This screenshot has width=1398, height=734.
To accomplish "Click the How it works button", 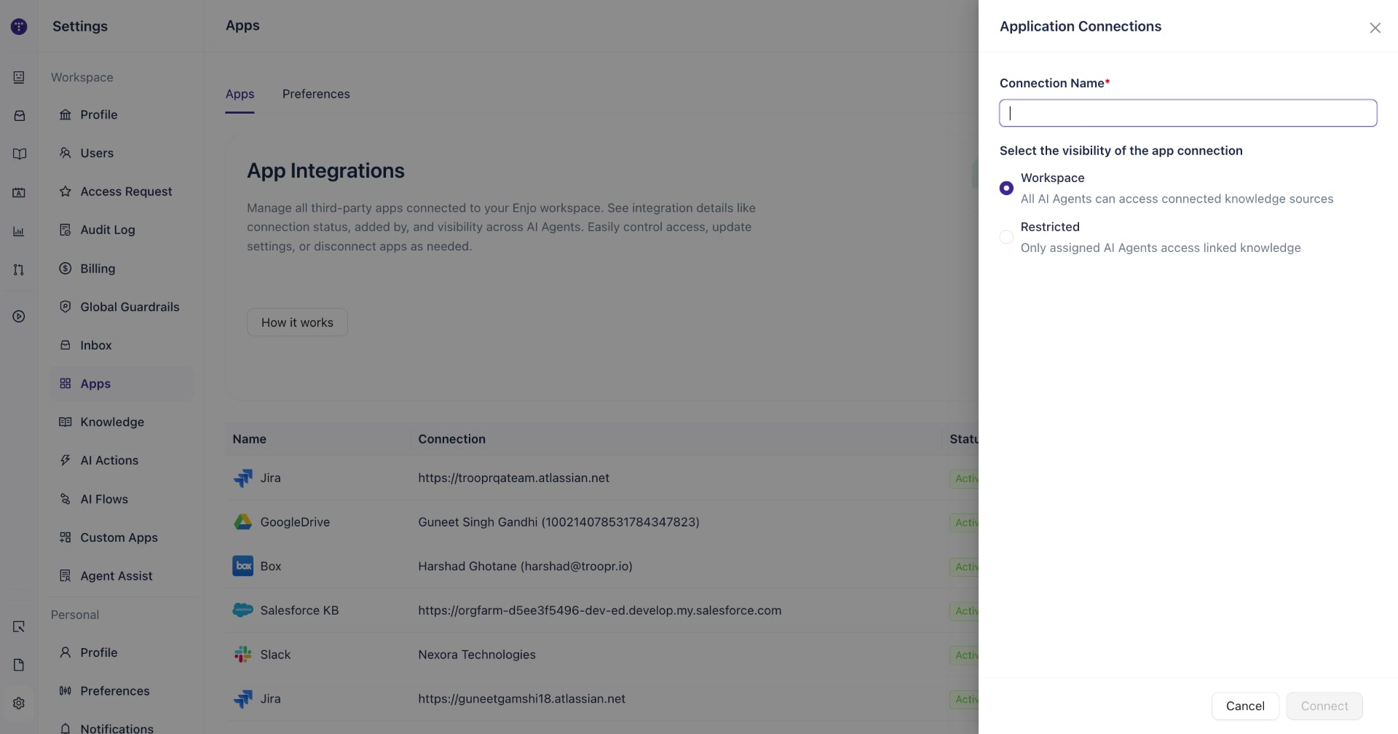I will point(297,323).
